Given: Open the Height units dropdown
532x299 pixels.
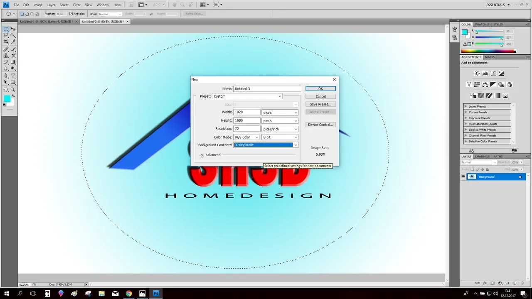Looking at the screenshot, I should [280, 121].
